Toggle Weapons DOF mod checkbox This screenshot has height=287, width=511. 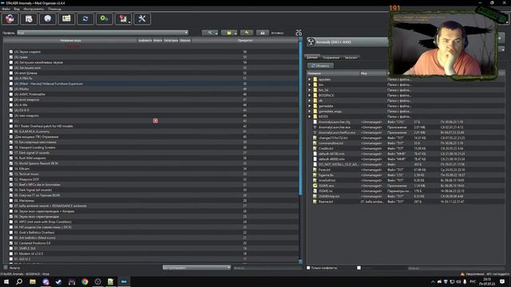click(x=11, y=179)
